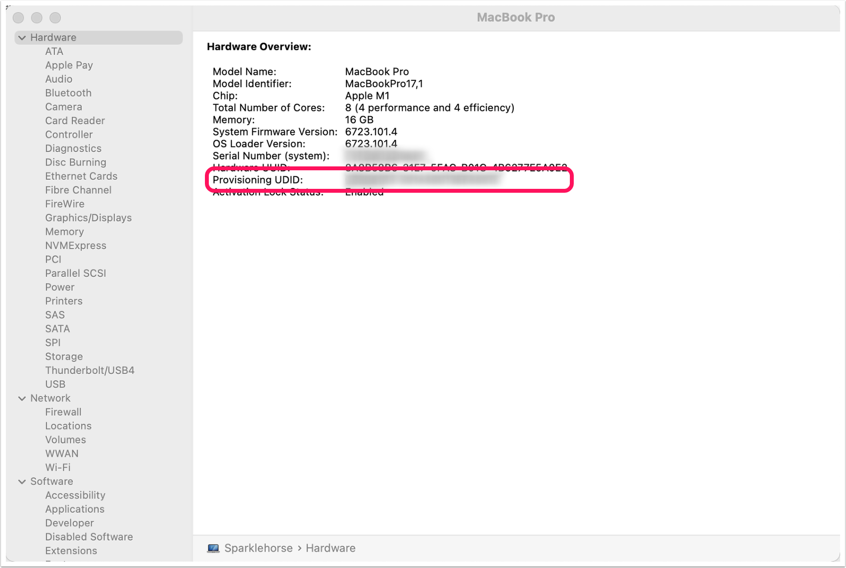Viewport: 846px width, 568px height.
Task: Select PCI in the sidebar
Action: coord(53,260)
